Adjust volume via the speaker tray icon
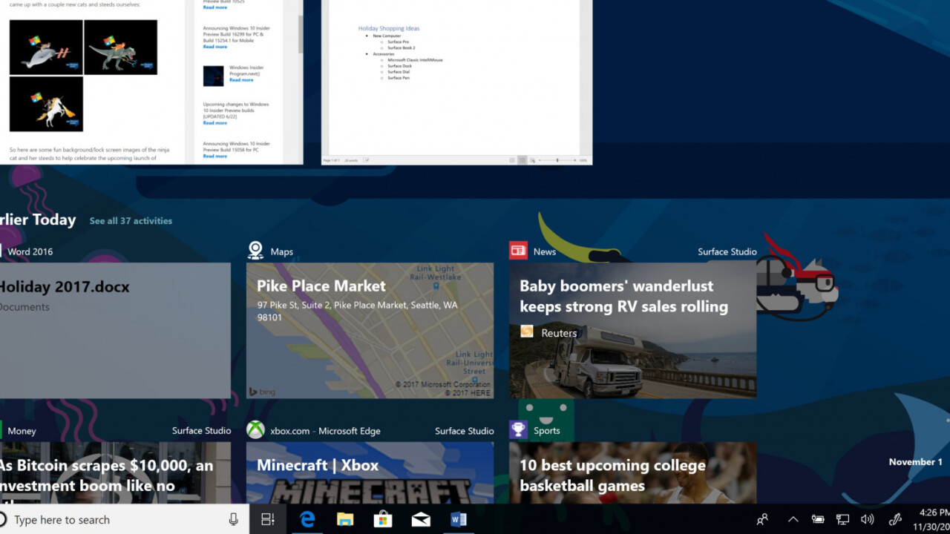Image resolution: width=950 pixels, height=534 pixels. (x=867, y=519)
